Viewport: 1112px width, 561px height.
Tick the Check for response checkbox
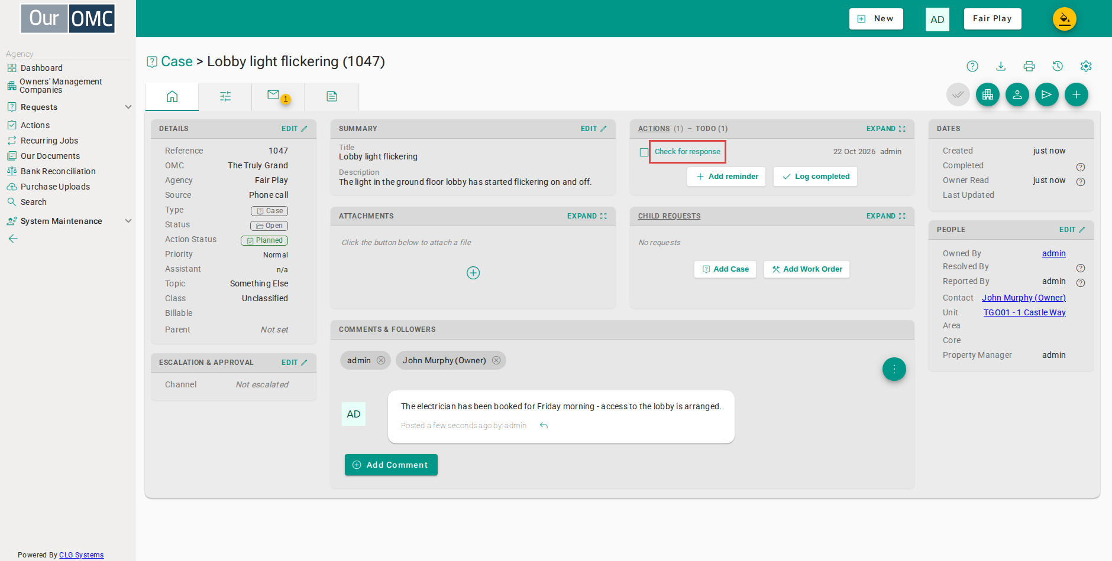click(644, 152)
